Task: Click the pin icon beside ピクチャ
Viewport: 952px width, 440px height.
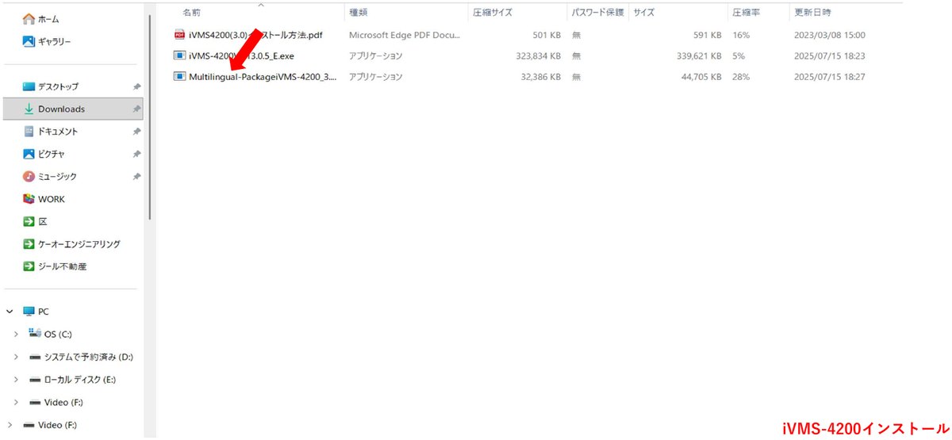Action: 136,154
